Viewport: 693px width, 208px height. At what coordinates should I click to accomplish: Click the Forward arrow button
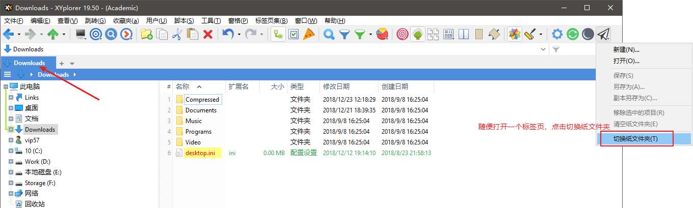tap(31, 34)
